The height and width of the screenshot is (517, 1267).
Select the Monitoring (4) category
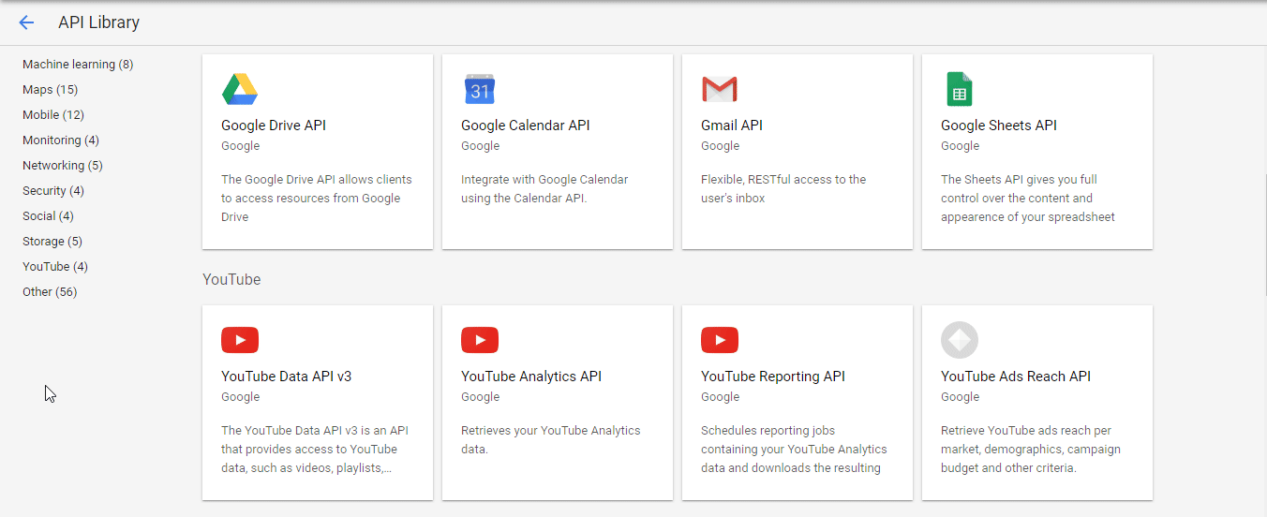(x=61, y=140)
